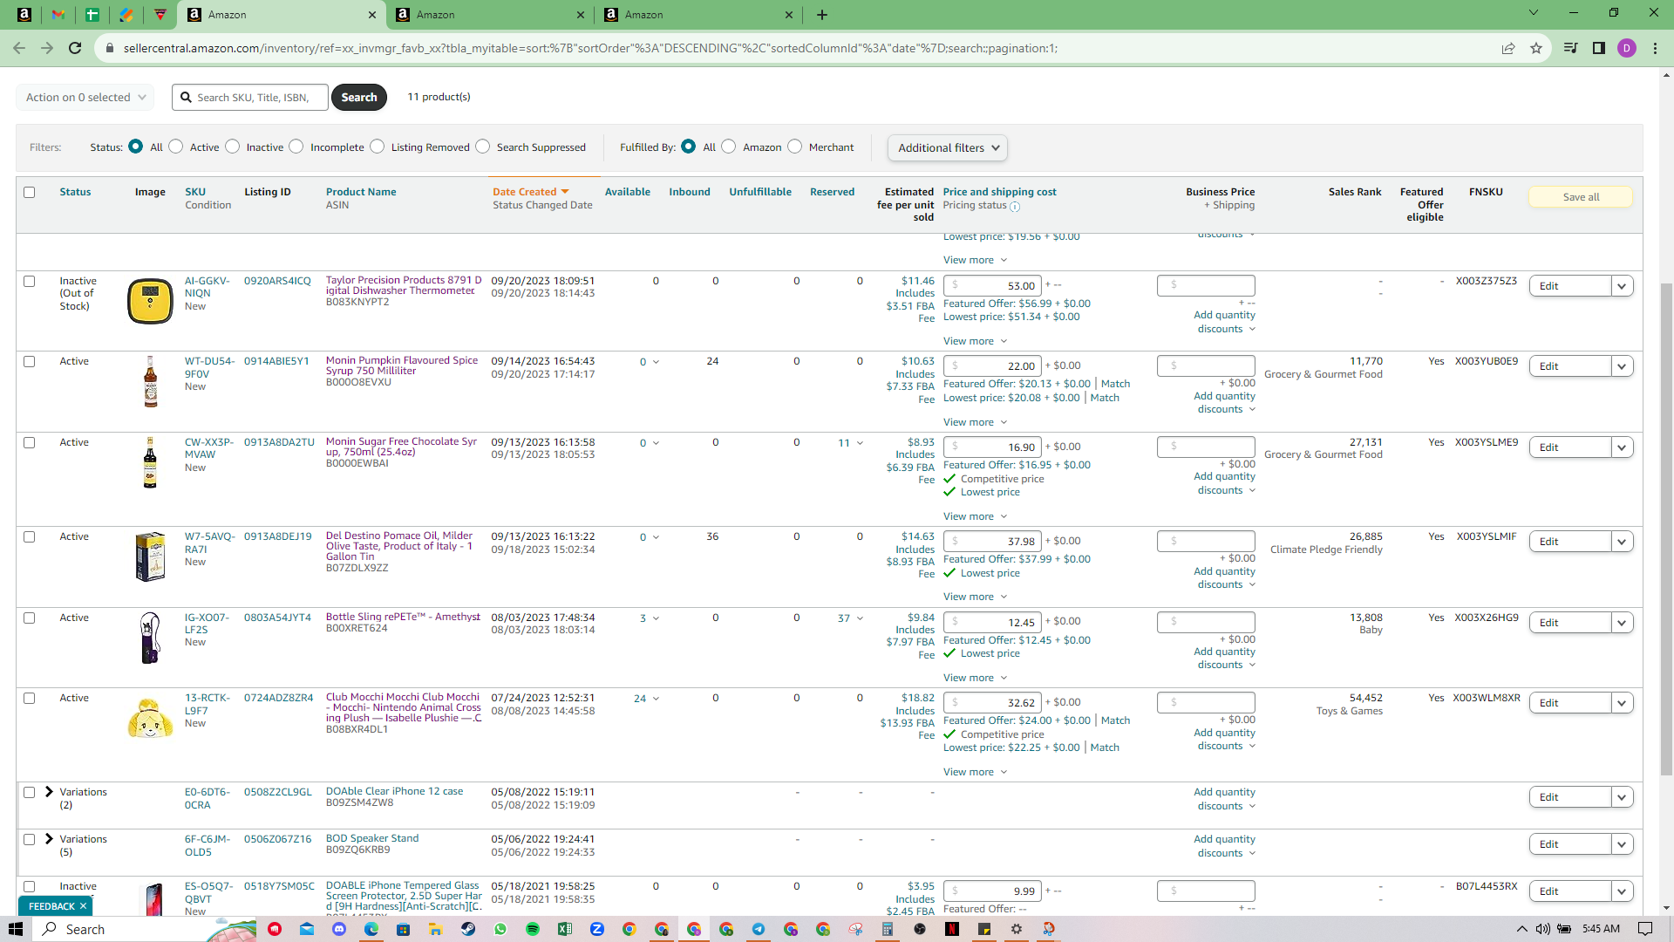Filter Fulfilled By Amazon
1674x942 pixels.
click(729, 147)
